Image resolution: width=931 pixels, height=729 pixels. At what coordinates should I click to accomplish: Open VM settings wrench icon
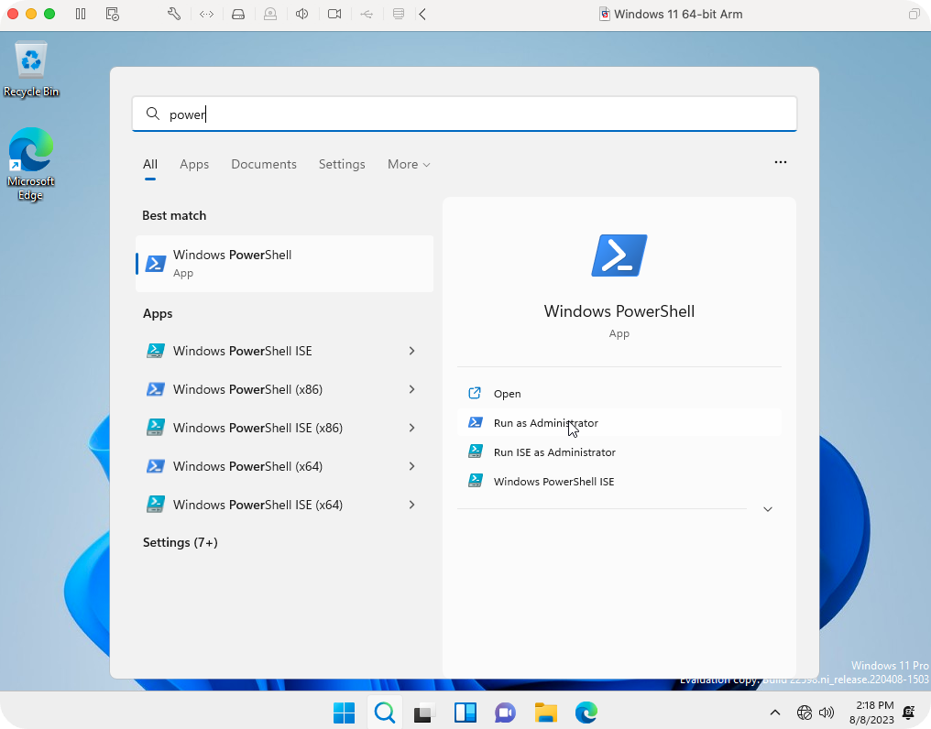coord(174,14)
